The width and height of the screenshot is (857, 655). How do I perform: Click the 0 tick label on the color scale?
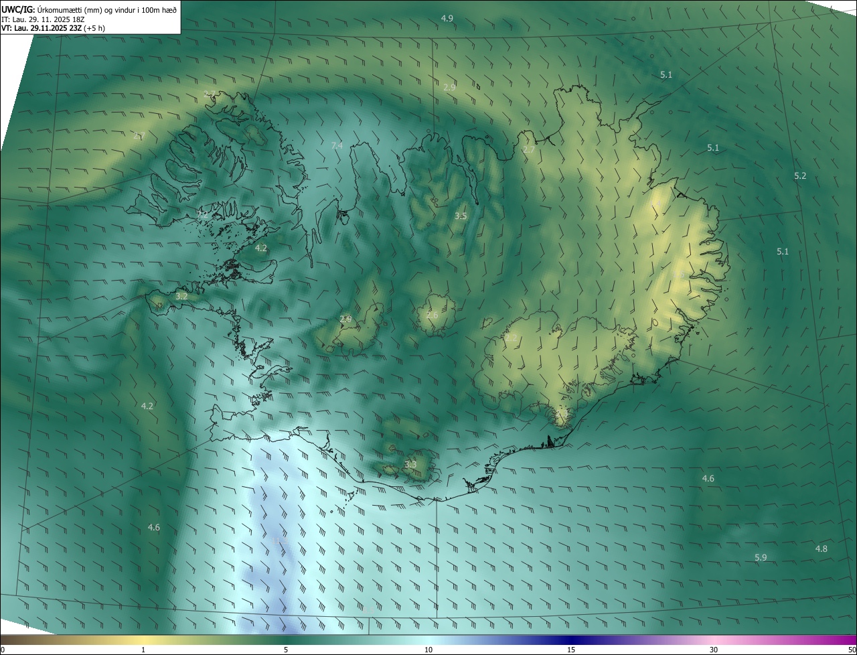click(x=3, y=650)
